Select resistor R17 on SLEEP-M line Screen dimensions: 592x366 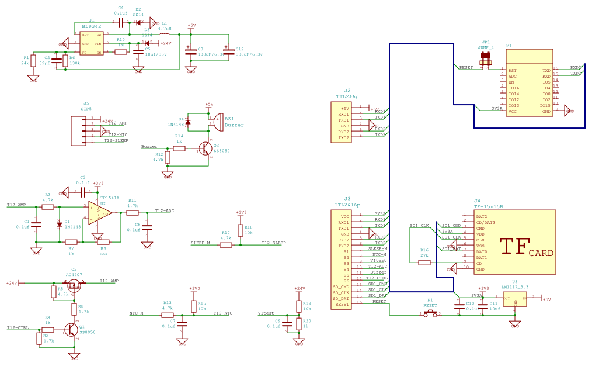pyautogui.click(x=226, y=245)
